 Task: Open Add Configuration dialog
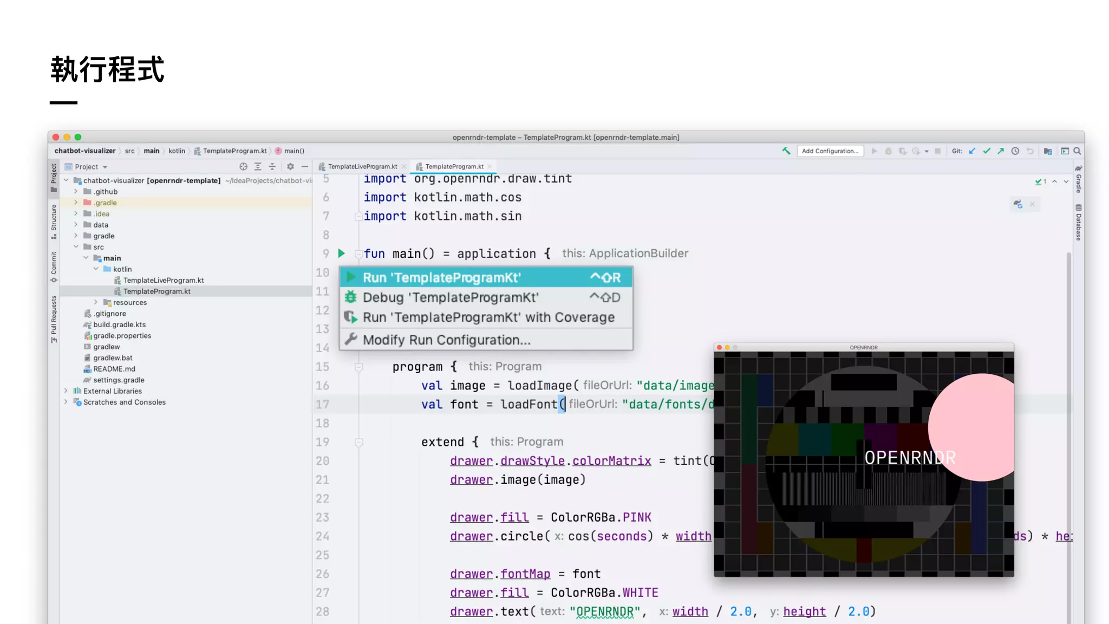click(x=830, y=151)
